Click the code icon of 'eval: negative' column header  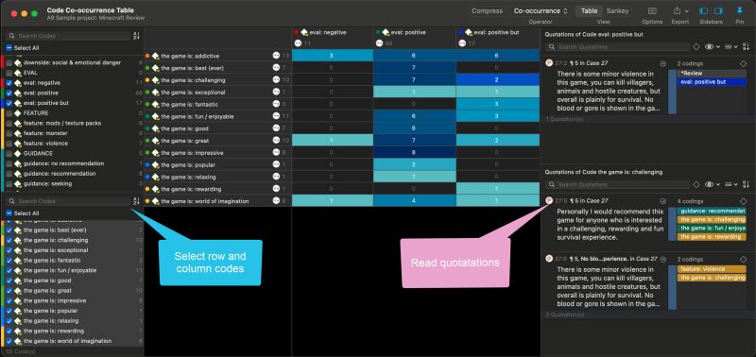[x=304, y=33]
